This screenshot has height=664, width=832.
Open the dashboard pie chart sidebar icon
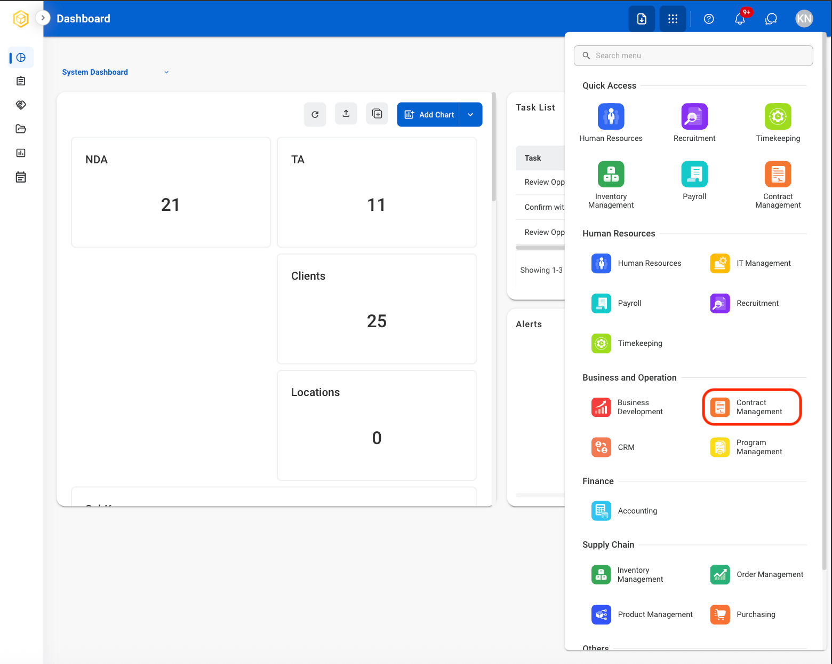pyautogui.click(x=21, y=58)
